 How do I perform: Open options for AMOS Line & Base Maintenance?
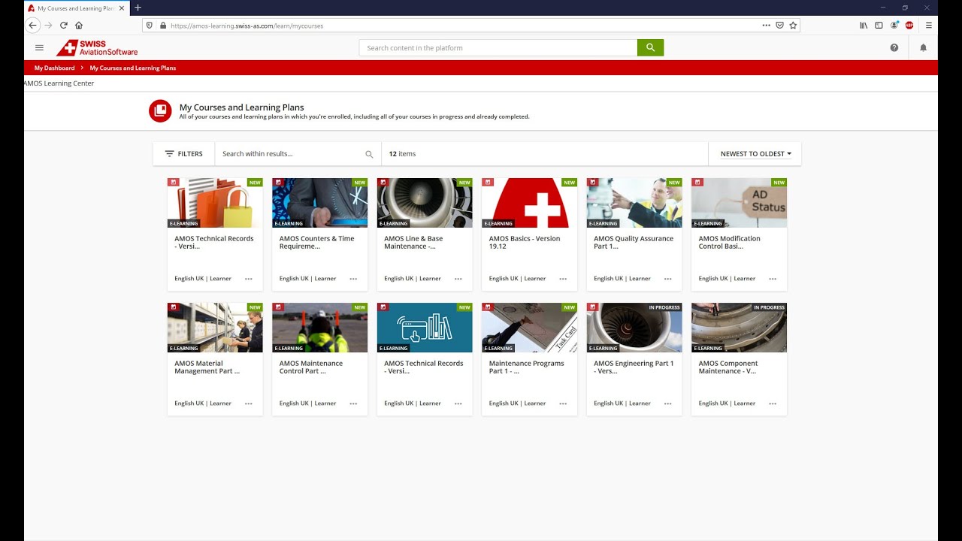[x=458, y=279]
